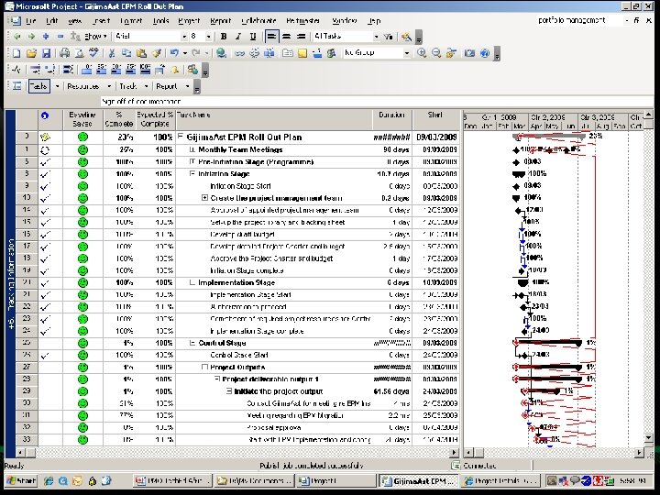The image size is (660, 495).
Task: Indent task with green right arrow
Action: pyautogui.click(x=31, y=37)
